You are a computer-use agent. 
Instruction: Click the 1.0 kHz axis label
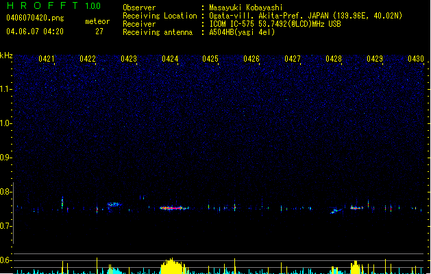tap(5, 123)
